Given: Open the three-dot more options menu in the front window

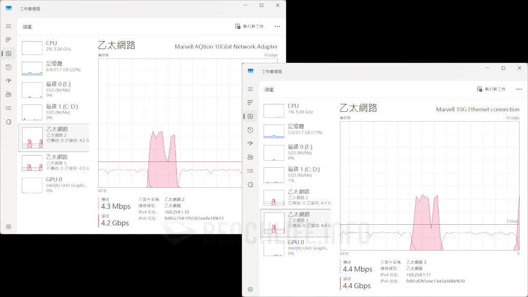Looking at the screenshot, I should tap(519, 89).
